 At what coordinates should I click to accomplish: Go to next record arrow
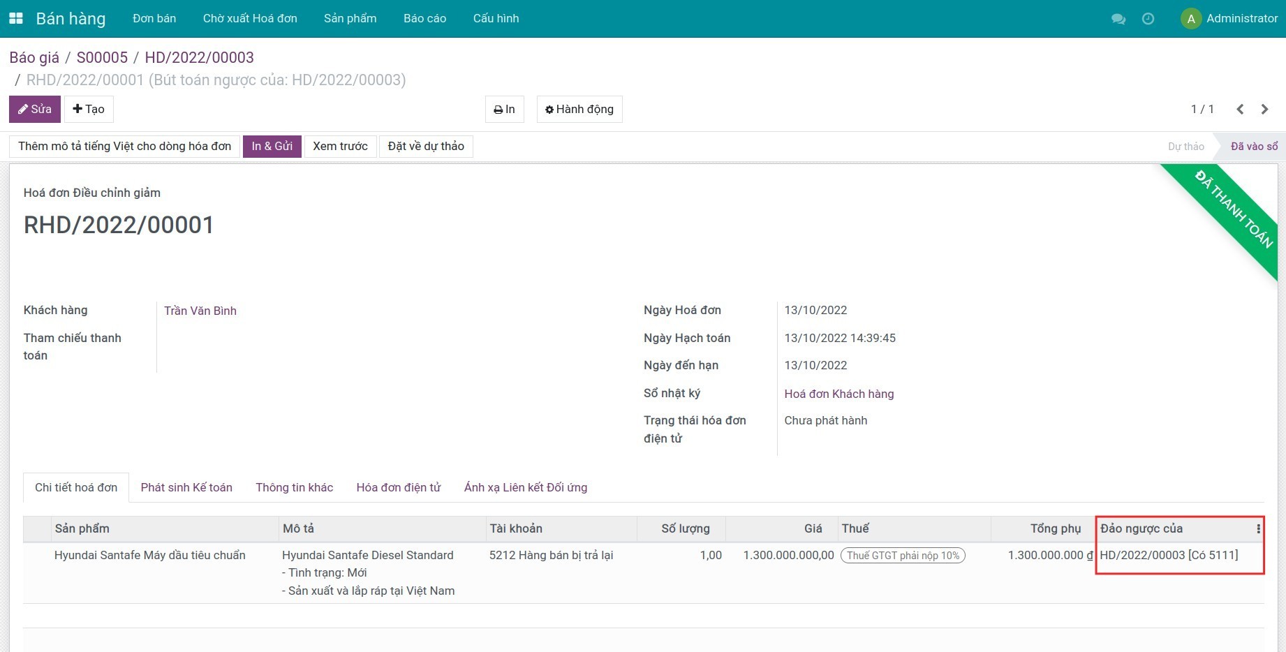point(1264,109)
